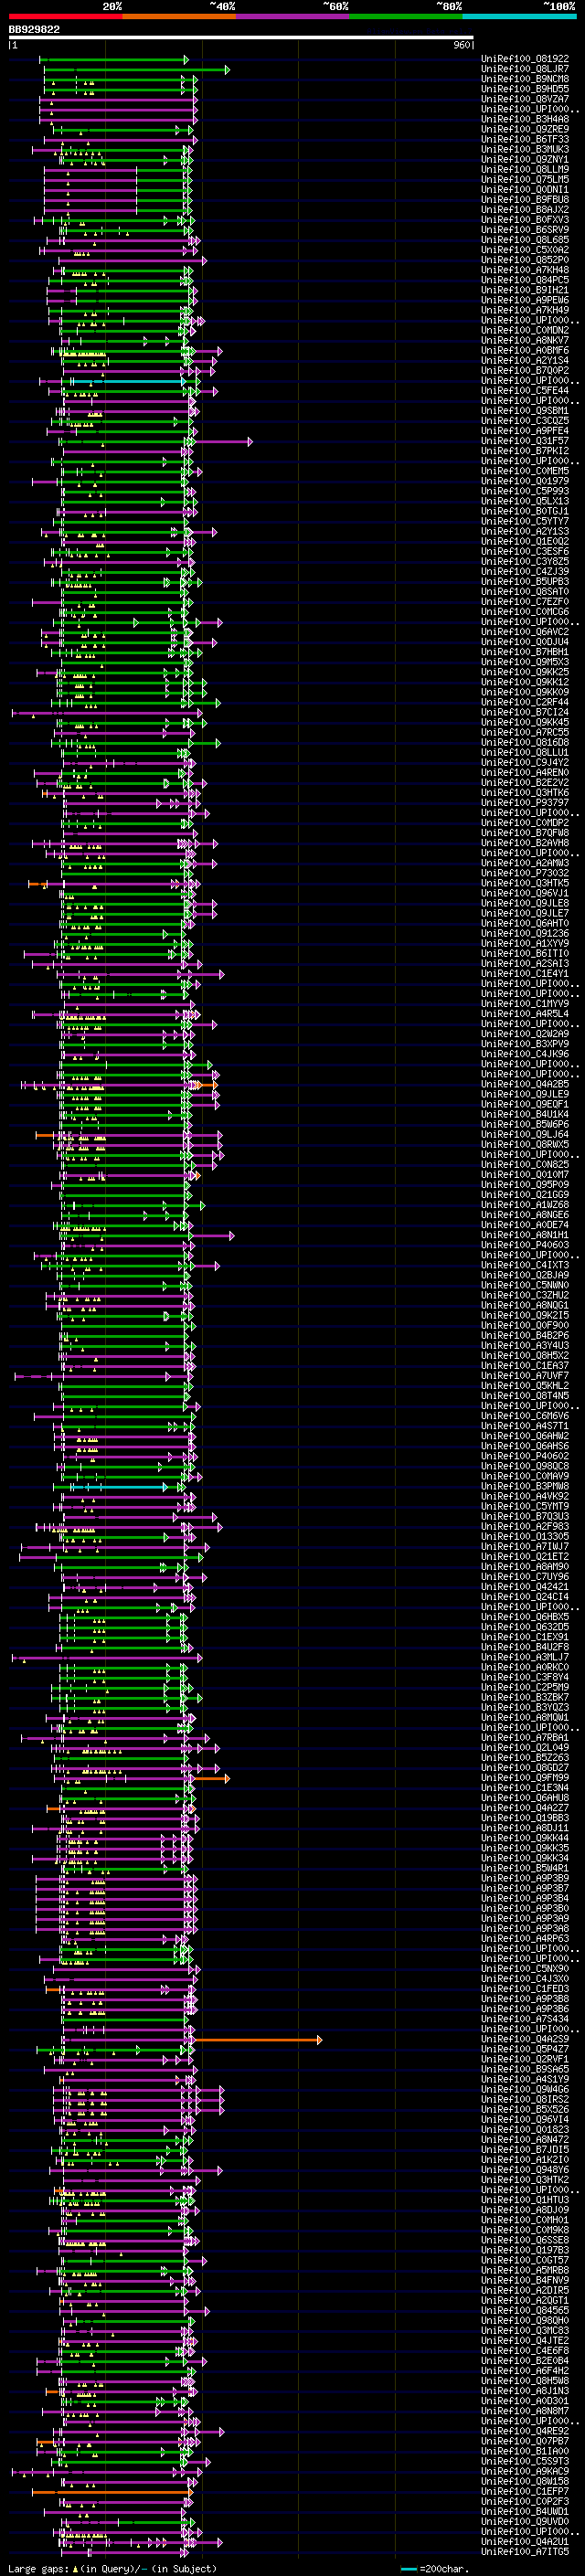The width and height of the screenshot is (585, 2576).
Task: Select UniRef100_Q21GG9 label
Action: click(x=525, y=1195)
